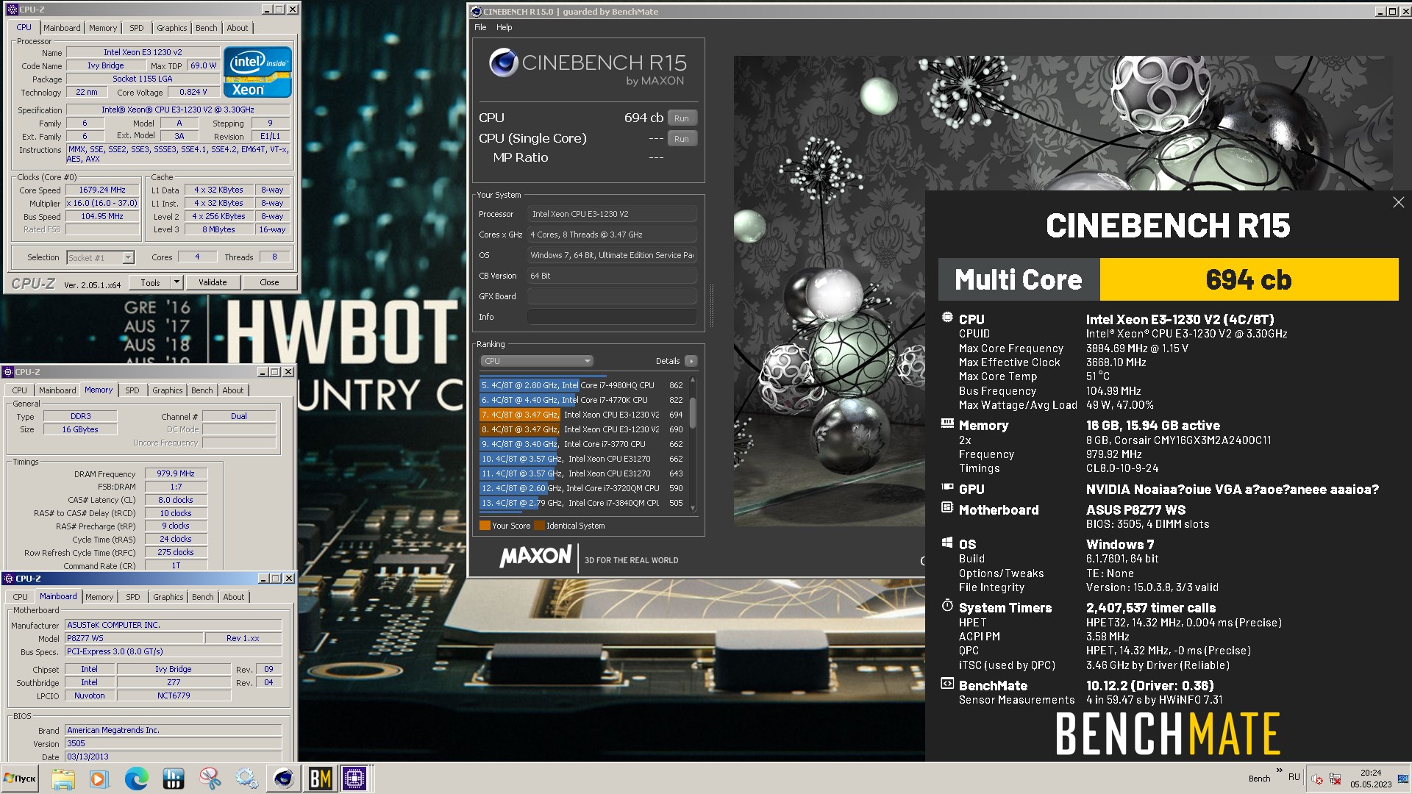Viewport: 1412px width, 794px height.
Task: Switch to BenchMate taskbar button
Action: pyautogui.click(x=321, y=779)
